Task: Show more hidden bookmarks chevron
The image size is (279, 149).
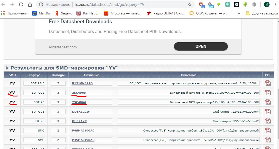Action: tap(238, 13)
